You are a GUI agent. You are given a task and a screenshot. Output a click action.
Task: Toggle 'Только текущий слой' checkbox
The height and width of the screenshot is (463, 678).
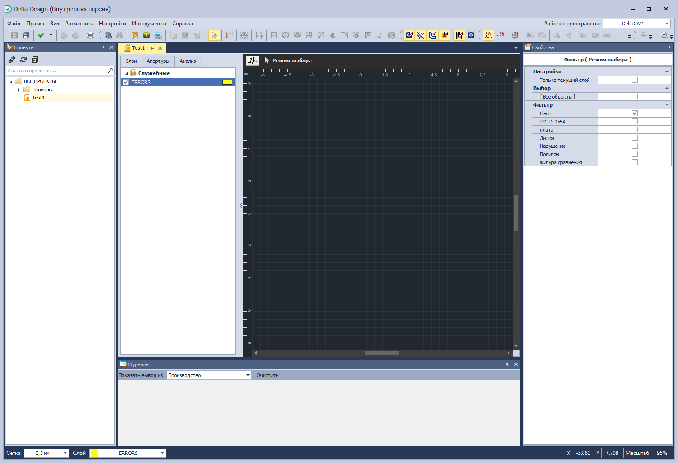[635, 80]
